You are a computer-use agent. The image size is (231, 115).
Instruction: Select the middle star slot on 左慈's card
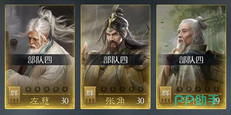point(47,89)
